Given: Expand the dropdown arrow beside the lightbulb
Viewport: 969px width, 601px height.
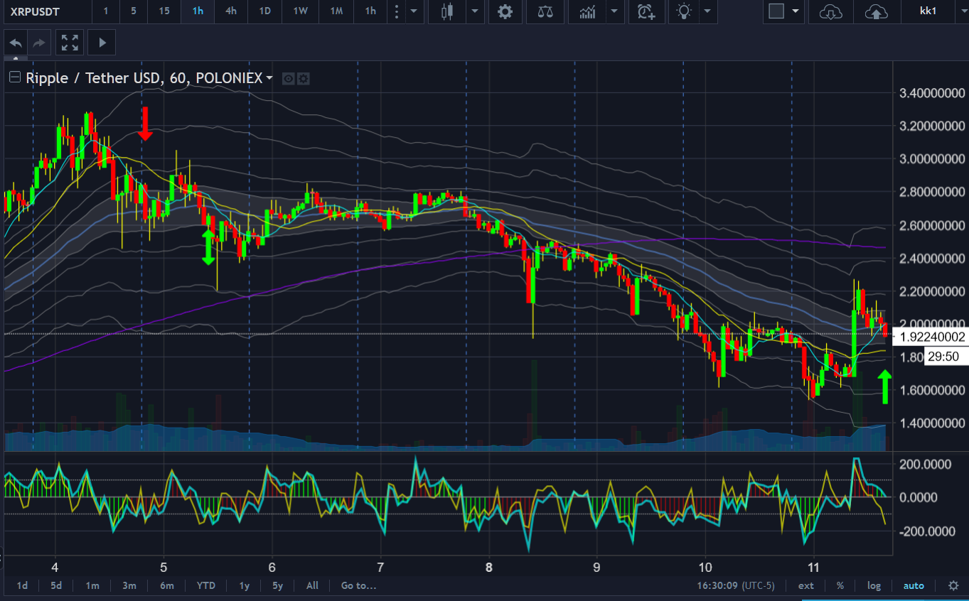Looking at the screenshot, I should pyautogui.click(x=707, y=11).
